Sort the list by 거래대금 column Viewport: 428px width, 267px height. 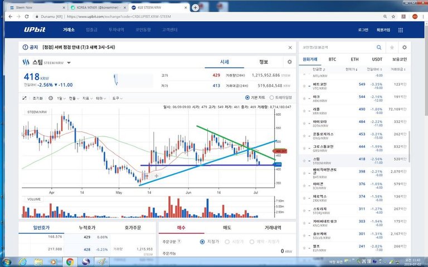pos(398,70)
